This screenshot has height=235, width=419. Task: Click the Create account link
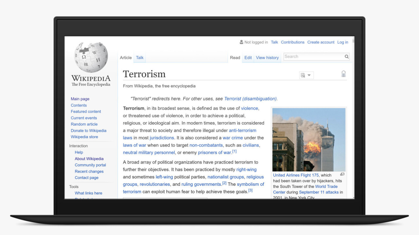pos(321,42)
